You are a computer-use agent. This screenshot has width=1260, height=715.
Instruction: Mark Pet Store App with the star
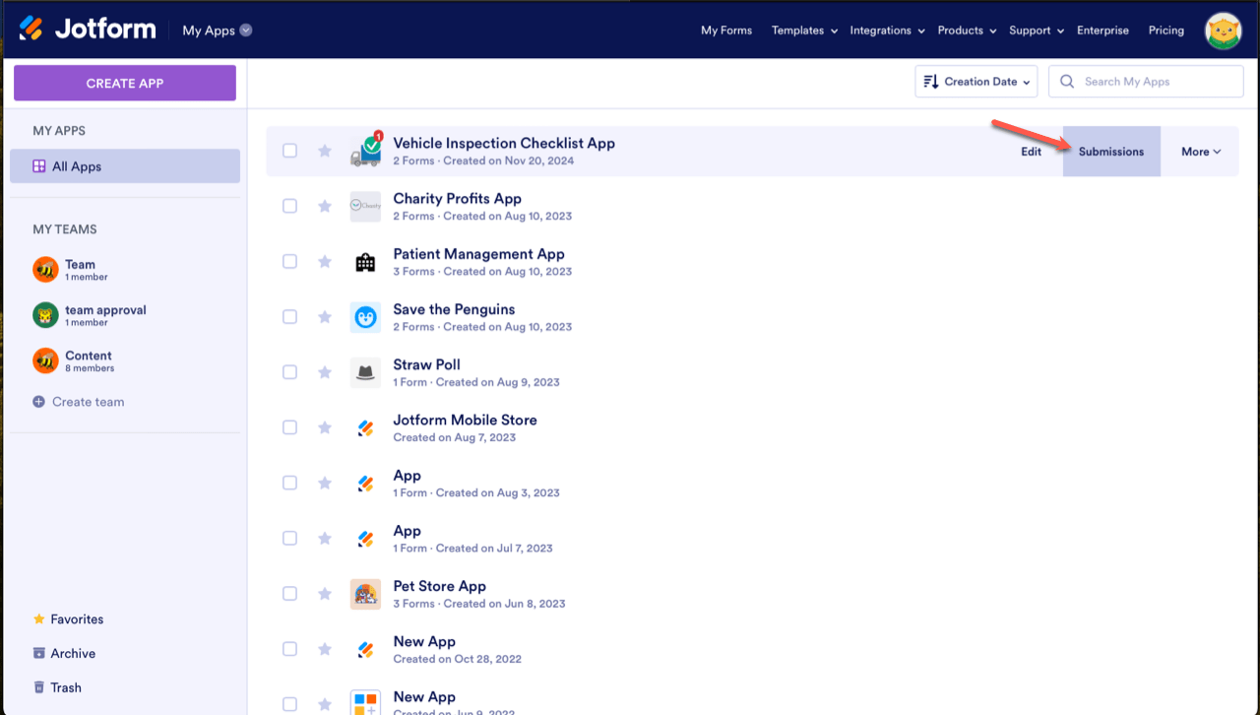325,593
